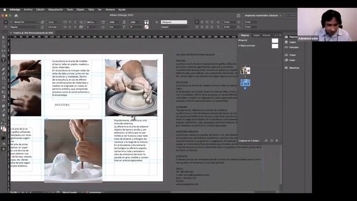Open the Pages panel menu

point(280,35)
